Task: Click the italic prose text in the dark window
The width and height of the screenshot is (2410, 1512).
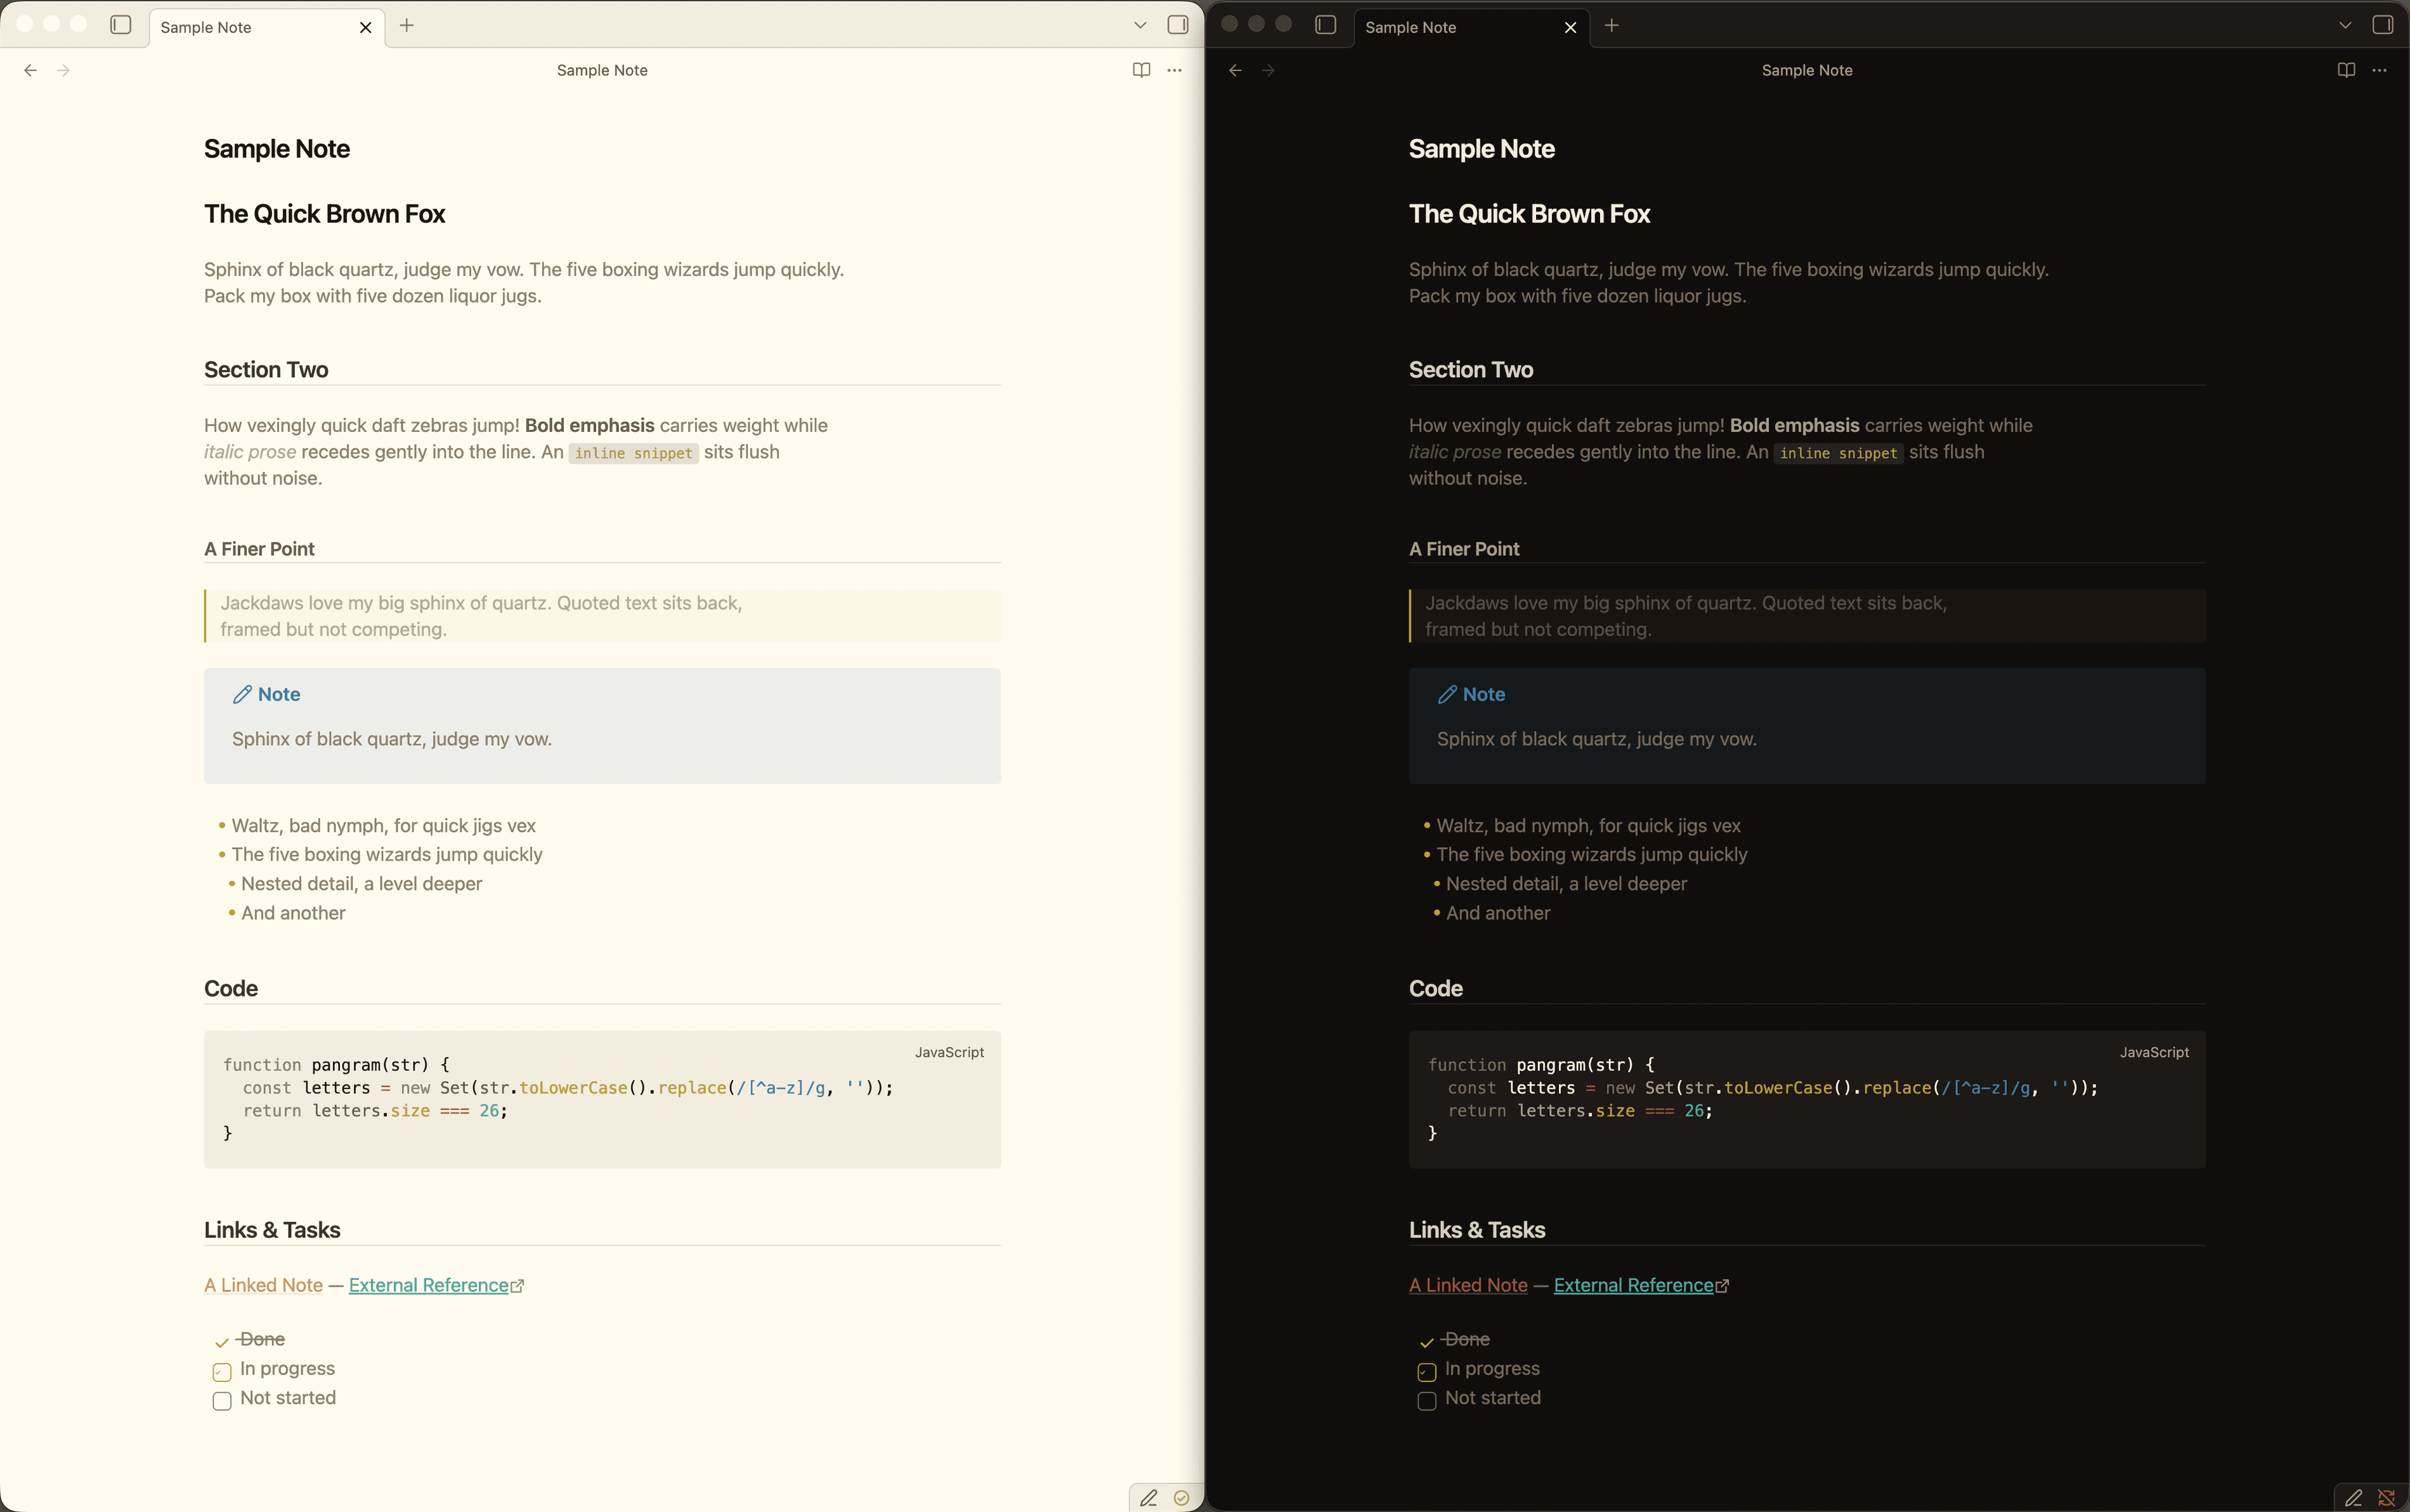Action: (x=1455, y=452)
